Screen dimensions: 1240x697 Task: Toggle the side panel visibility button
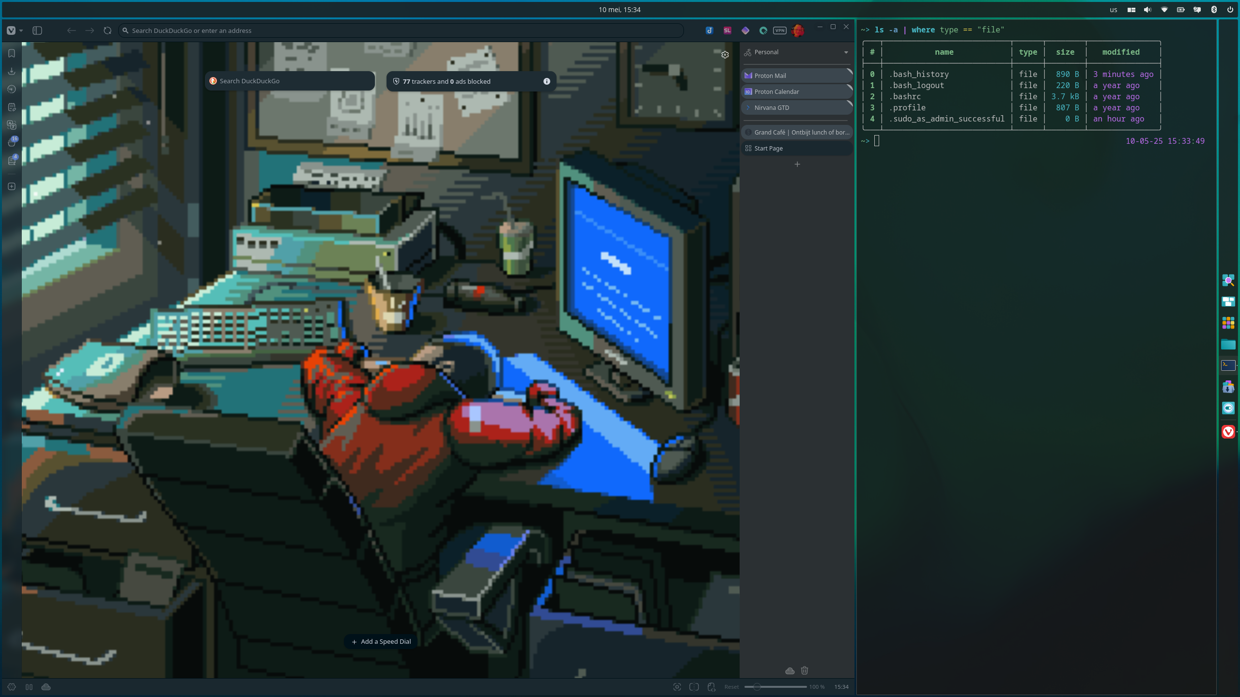[37, 30]
